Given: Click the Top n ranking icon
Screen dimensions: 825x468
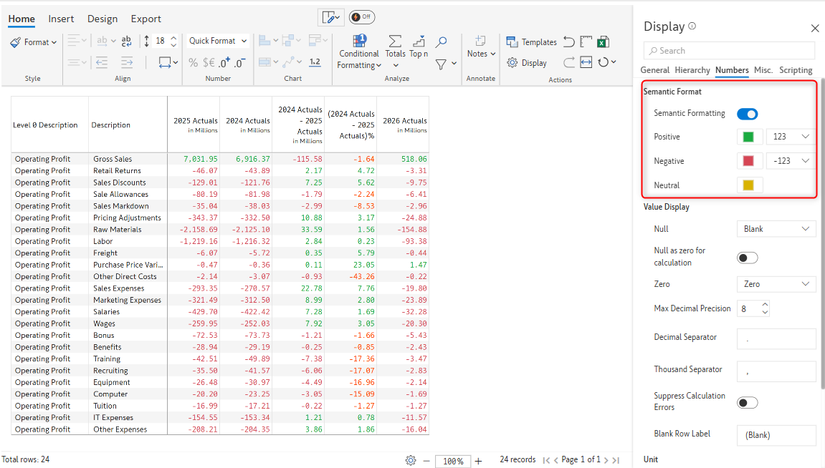Looking at the screenshot, I should (x=419, y=42).
